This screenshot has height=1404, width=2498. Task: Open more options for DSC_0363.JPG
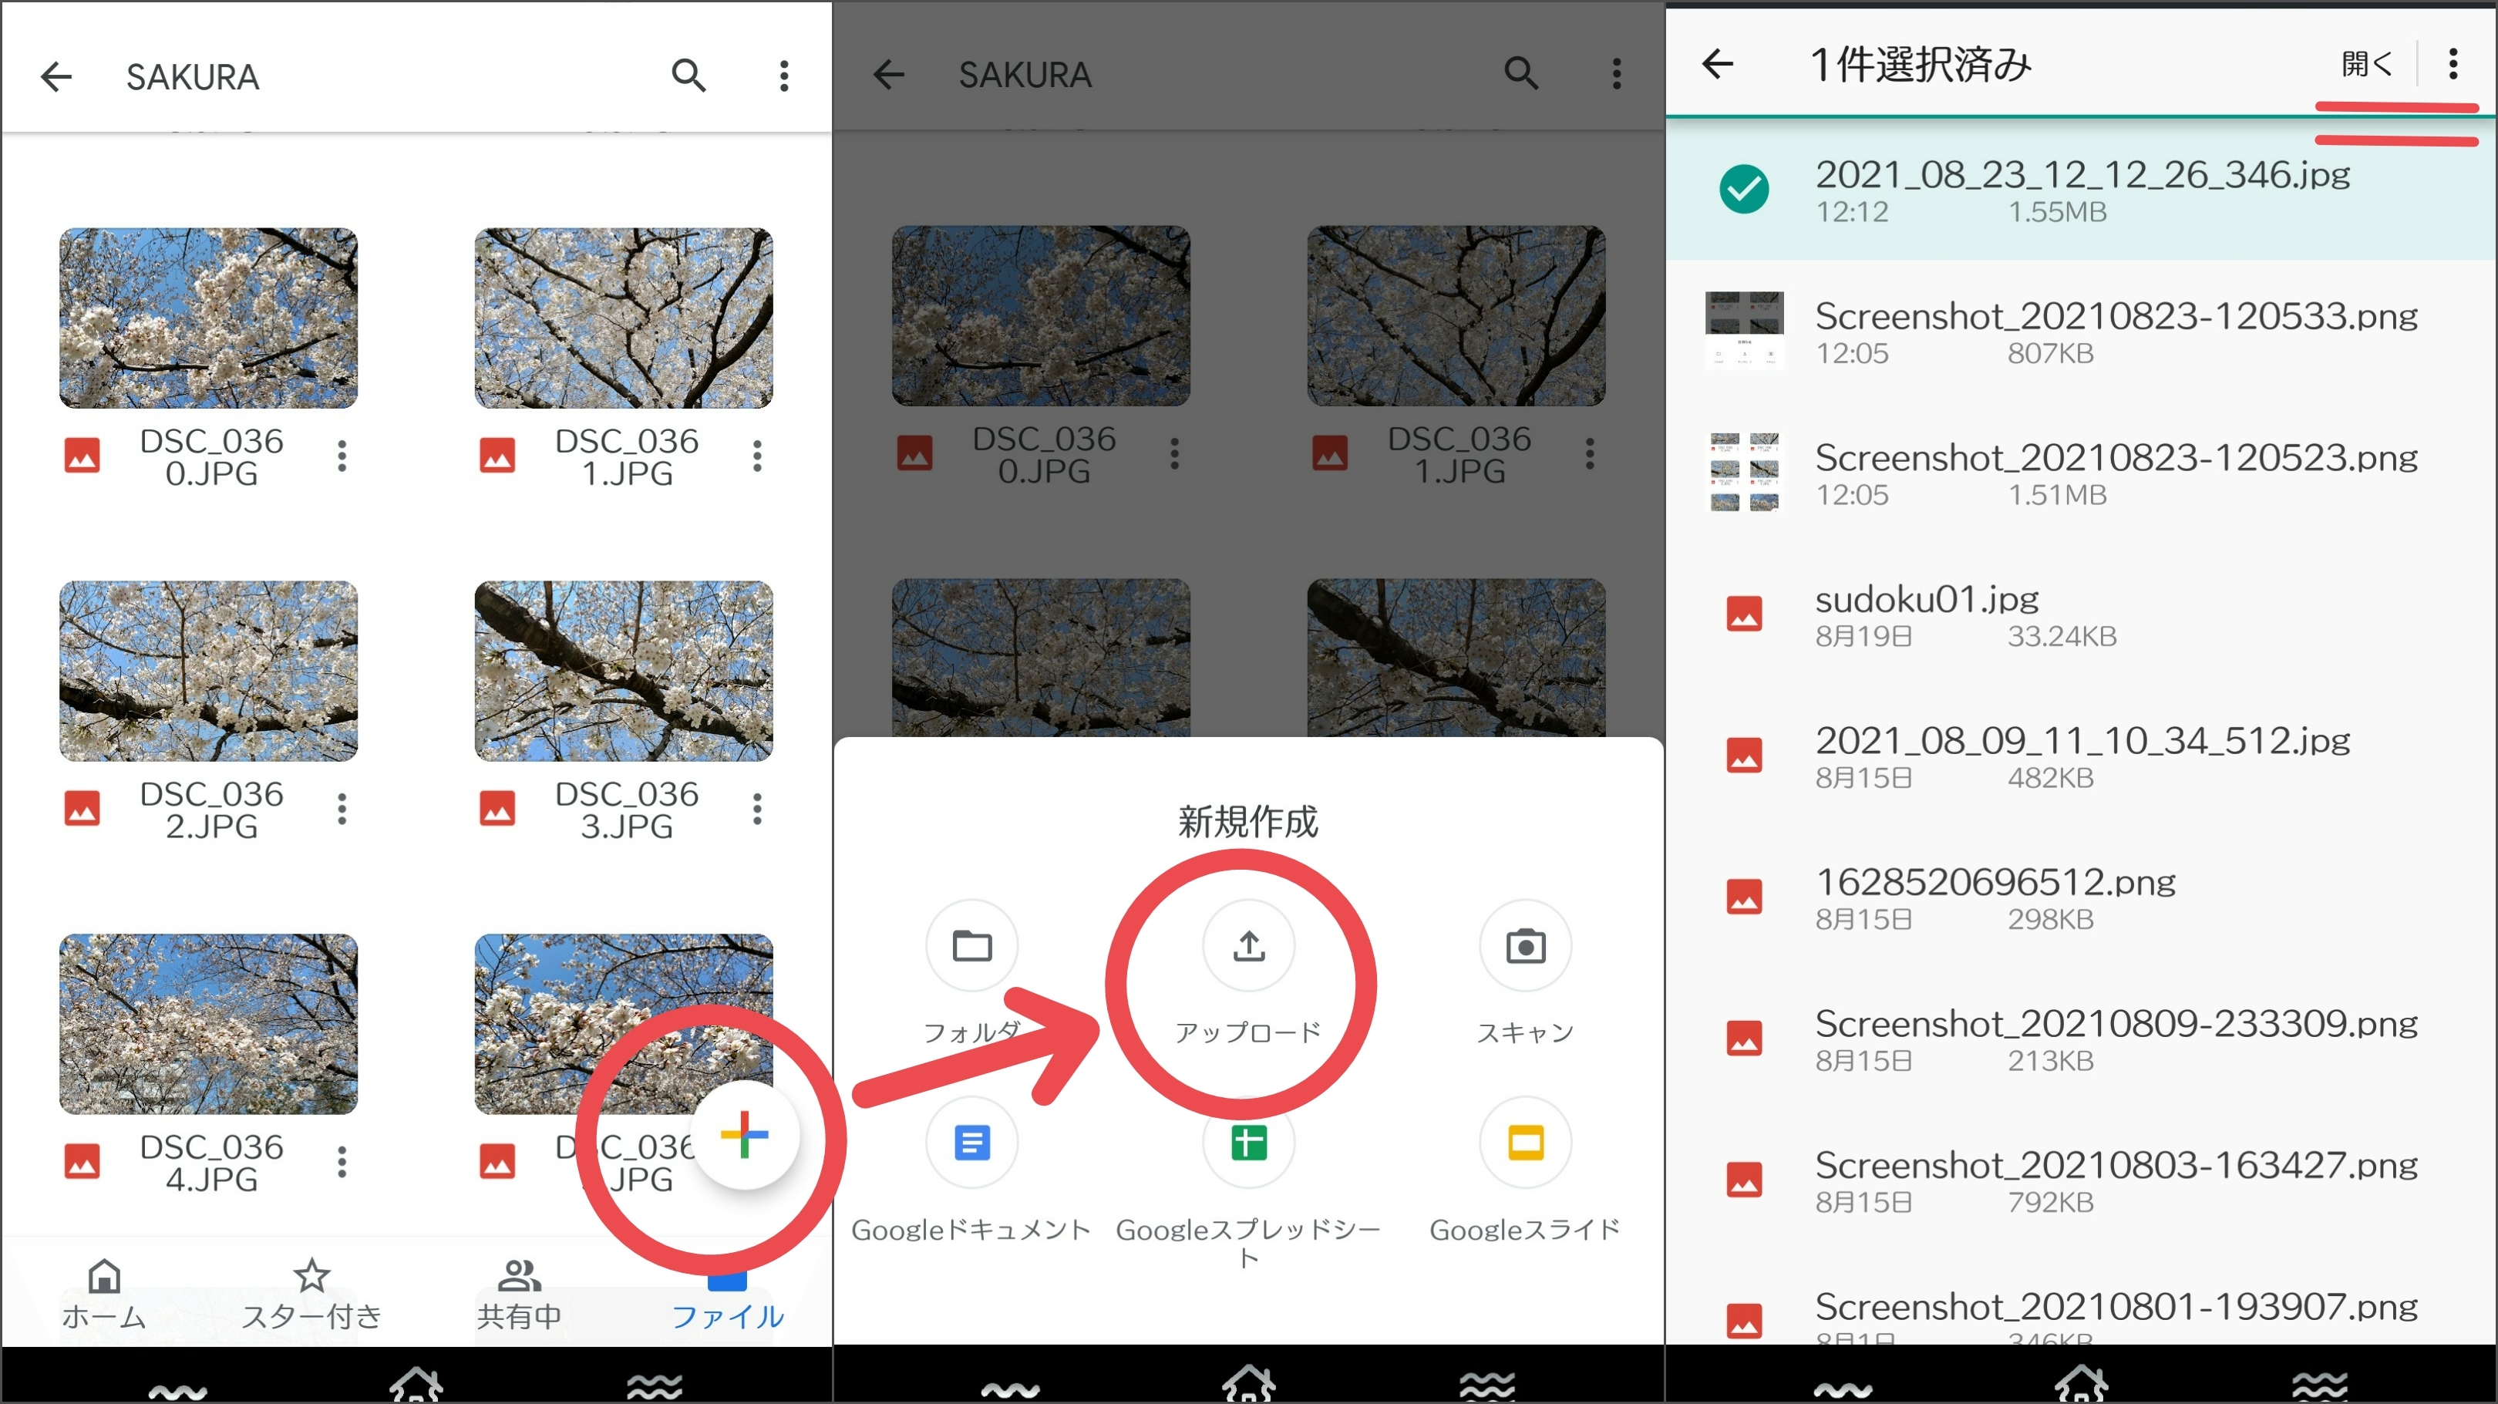(x=756, y=809)
